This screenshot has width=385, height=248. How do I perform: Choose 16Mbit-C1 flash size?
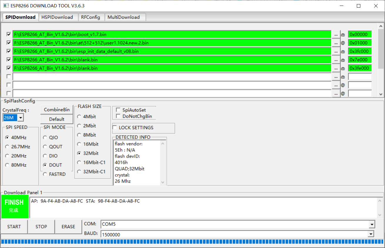[91, 162]
